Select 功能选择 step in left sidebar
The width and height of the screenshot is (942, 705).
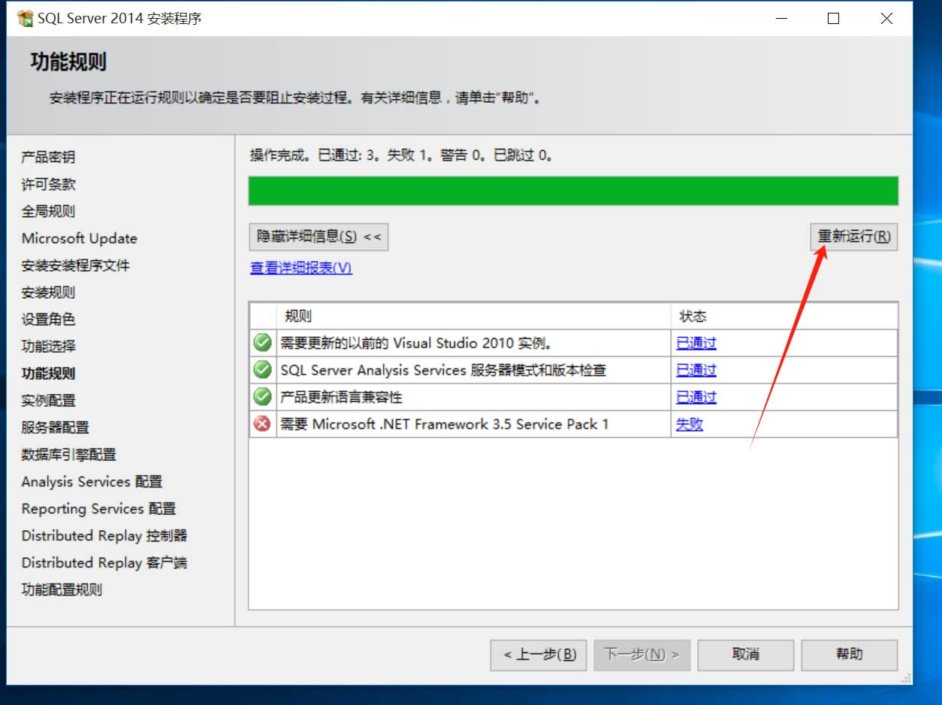[49, 346]
